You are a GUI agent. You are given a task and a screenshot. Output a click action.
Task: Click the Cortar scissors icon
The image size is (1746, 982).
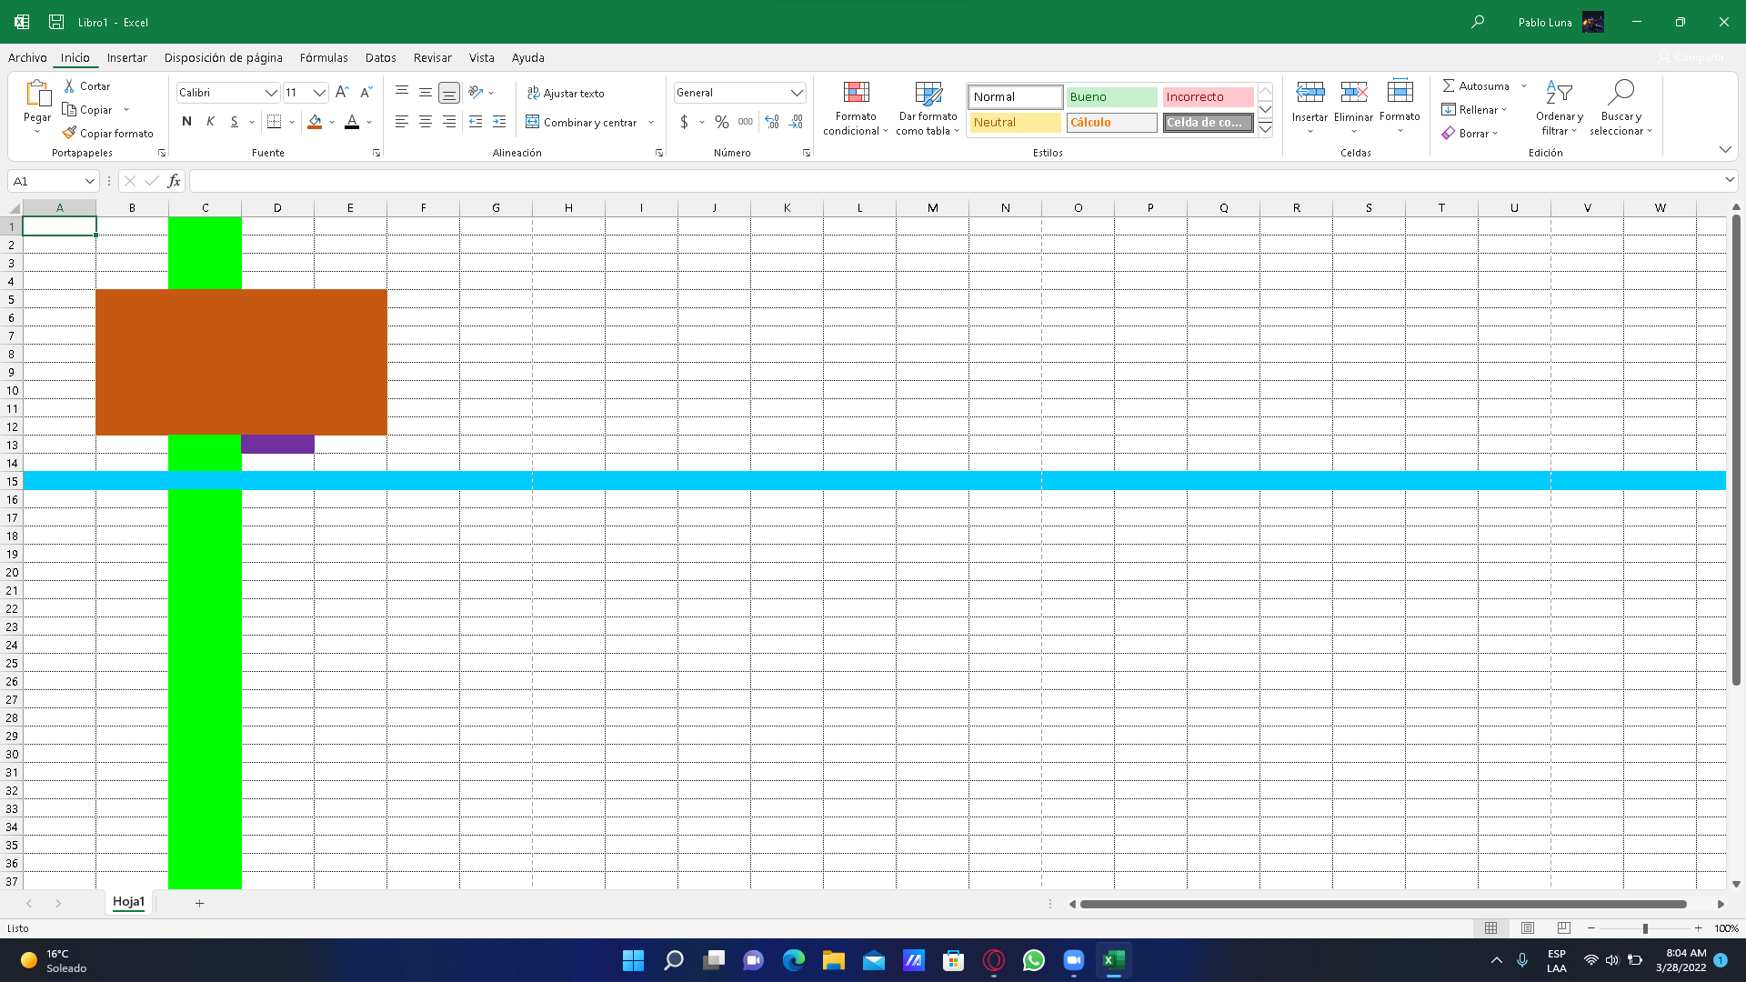click(x=69, y=85)
